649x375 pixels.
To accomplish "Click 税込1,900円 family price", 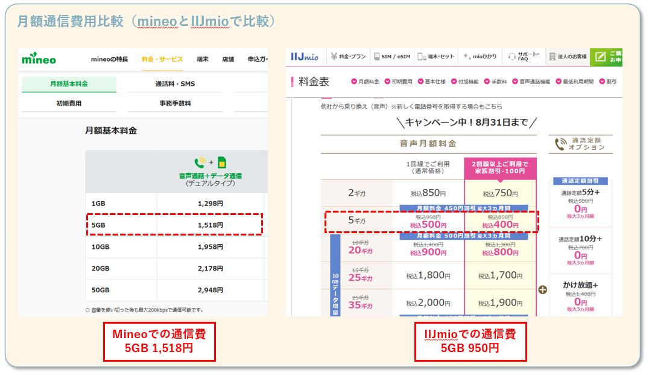I will 500,303.
